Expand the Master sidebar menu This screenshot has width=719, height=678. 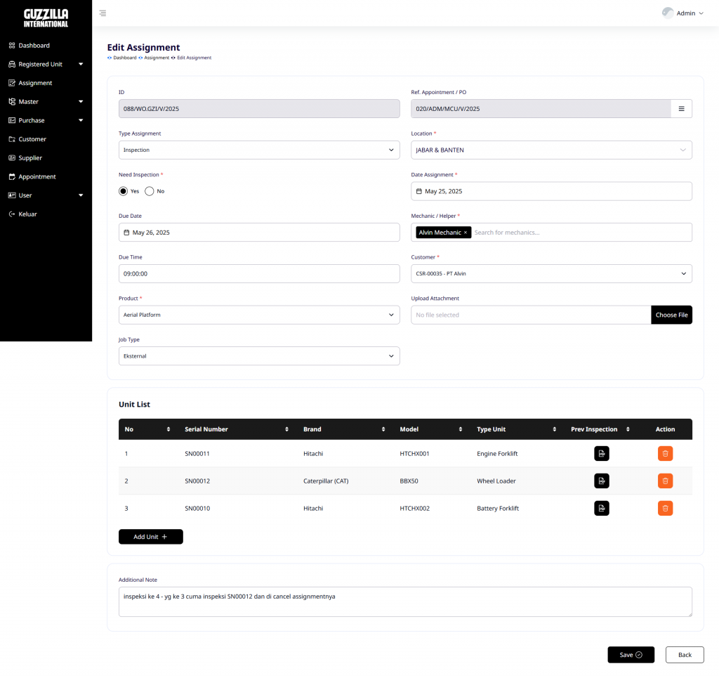click(46, 102)
